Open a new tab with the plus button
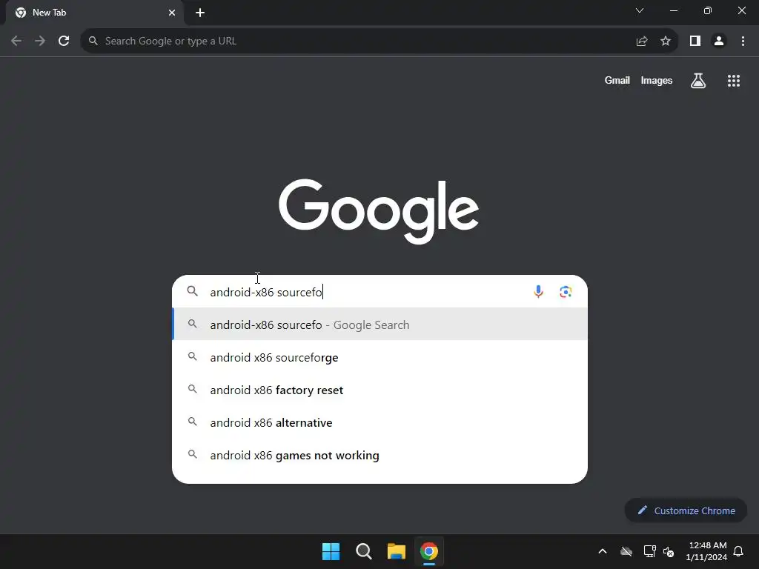The image size is (759, 569). pos(200,13)
